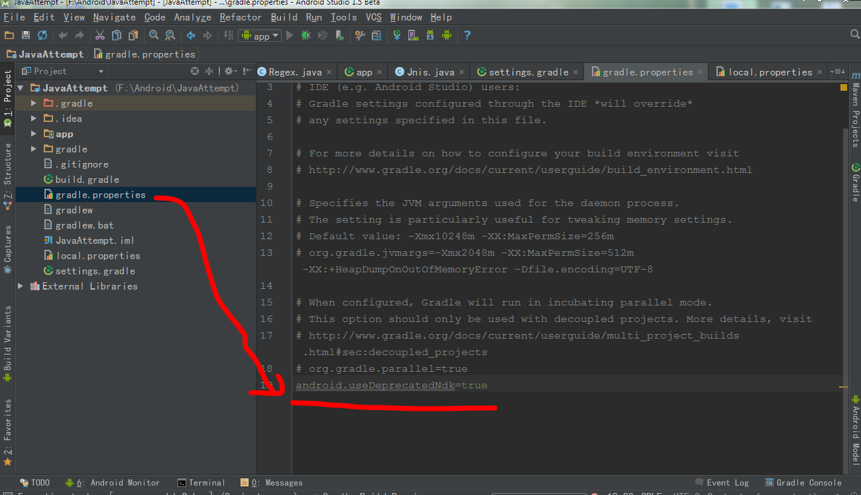Expand the .idea folder
Image resolution: width=861 pixels, height=495 pixels.
34,119
